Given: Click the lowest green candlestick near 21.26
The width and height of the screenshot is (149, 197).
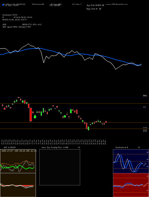Looking at the screenshot, I should 89,128.
